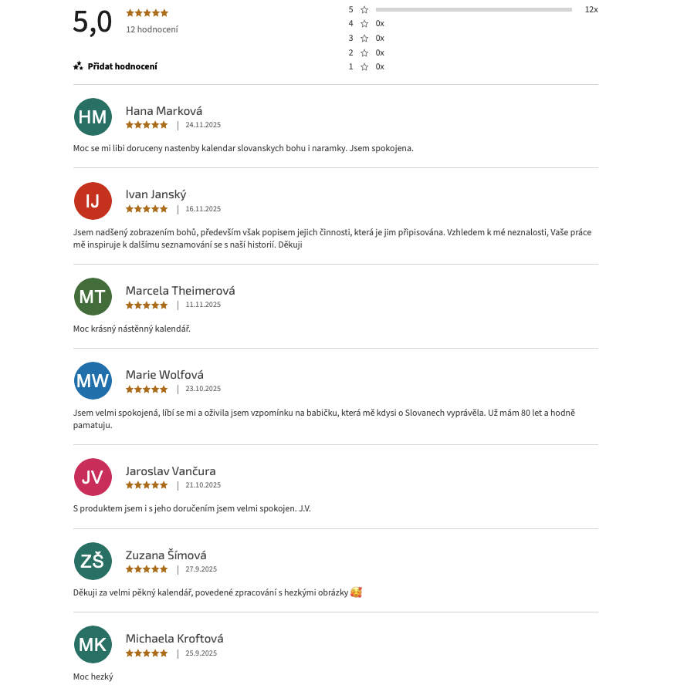
Task: Filter reviews by the 4-star row
Action: click(x=366, y=24)
